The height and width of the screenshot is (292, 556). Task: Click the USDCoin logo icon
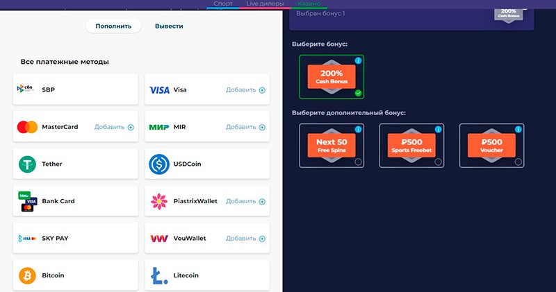tap(159, 164)
